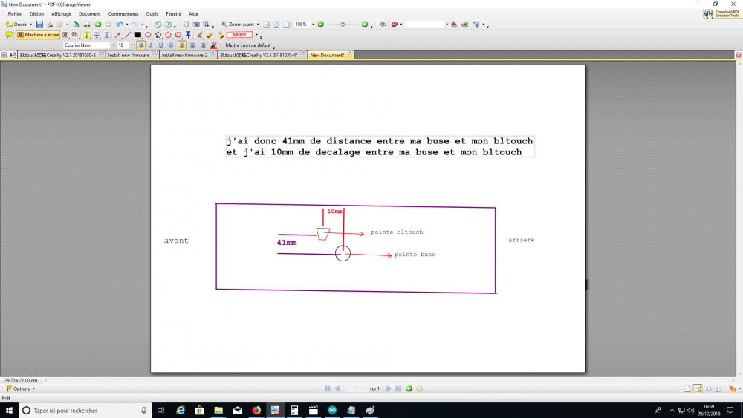Open the font size 18 dropdown
Image resolution: width=743 pixels, height=418 pixels.
point(132,45)
